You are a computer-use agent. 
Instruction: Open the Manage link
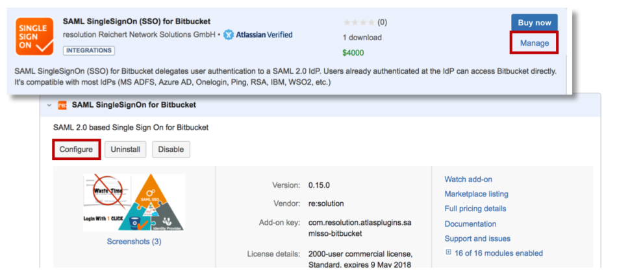click(x=535, y=43)
